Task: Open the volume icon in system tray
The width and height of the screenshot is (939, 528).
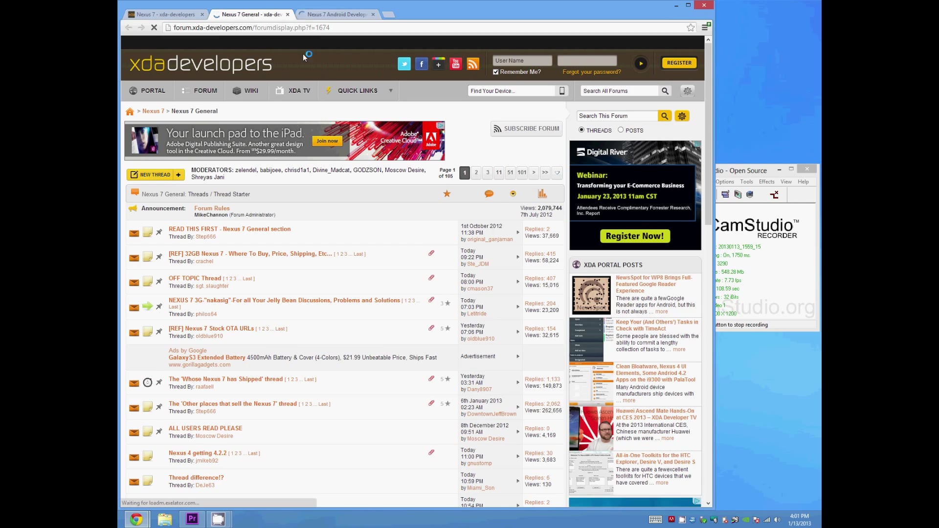Action: 777,520
